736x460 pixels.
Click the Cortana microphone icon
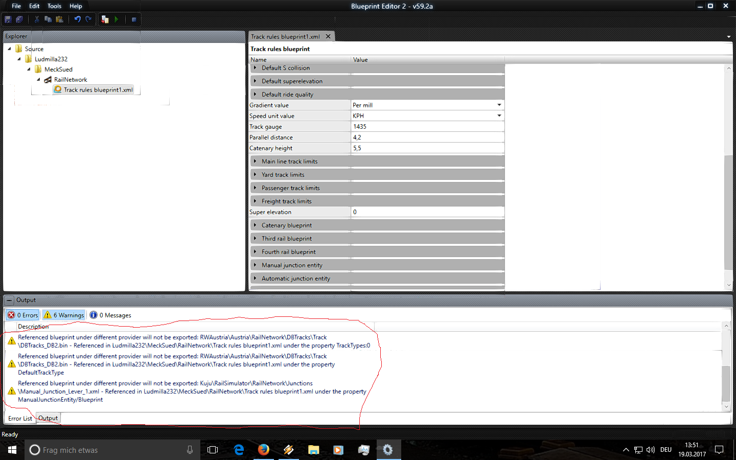point(190,450)
